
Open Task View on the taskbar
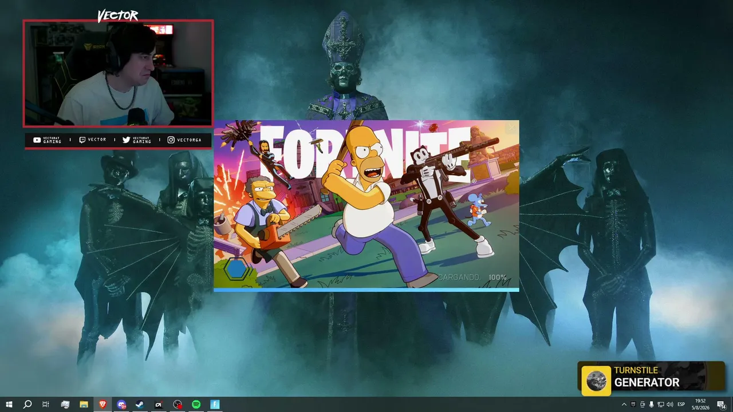click(x=46, y=405)
